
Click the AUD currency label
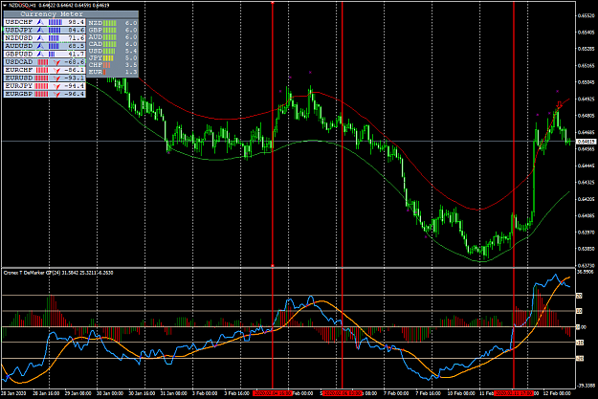tap(96, 37)
